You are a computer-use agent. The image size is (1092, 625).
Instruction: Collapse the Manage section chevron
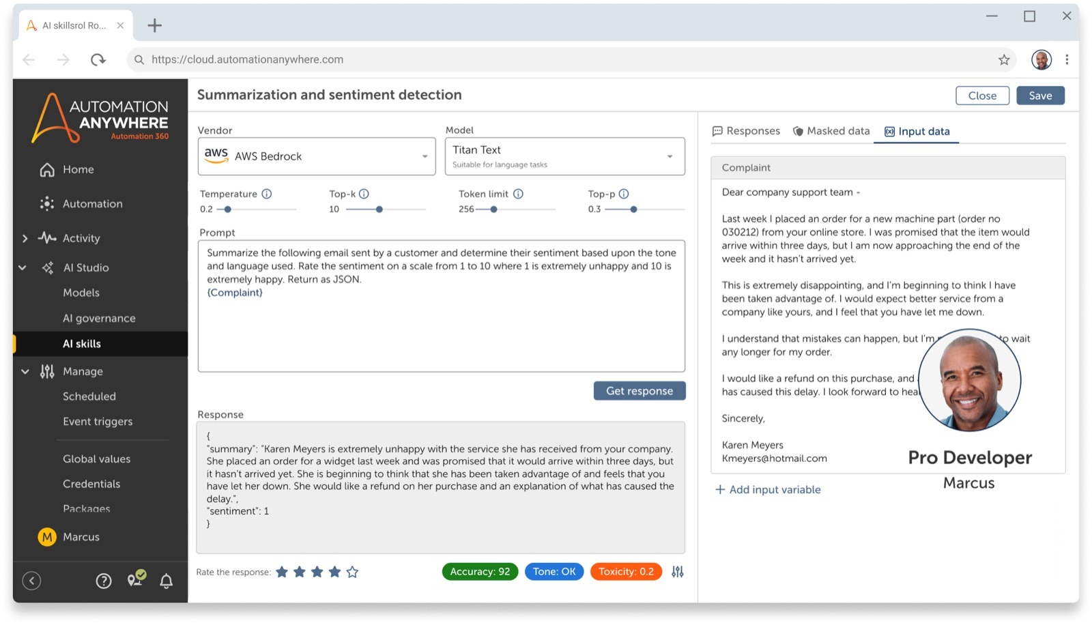(25, 371)
